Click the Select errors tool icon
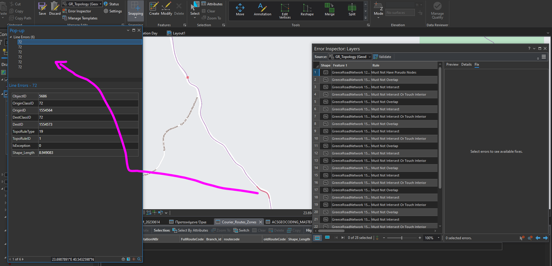The image size is (552, 266). (x=522, y=238)
